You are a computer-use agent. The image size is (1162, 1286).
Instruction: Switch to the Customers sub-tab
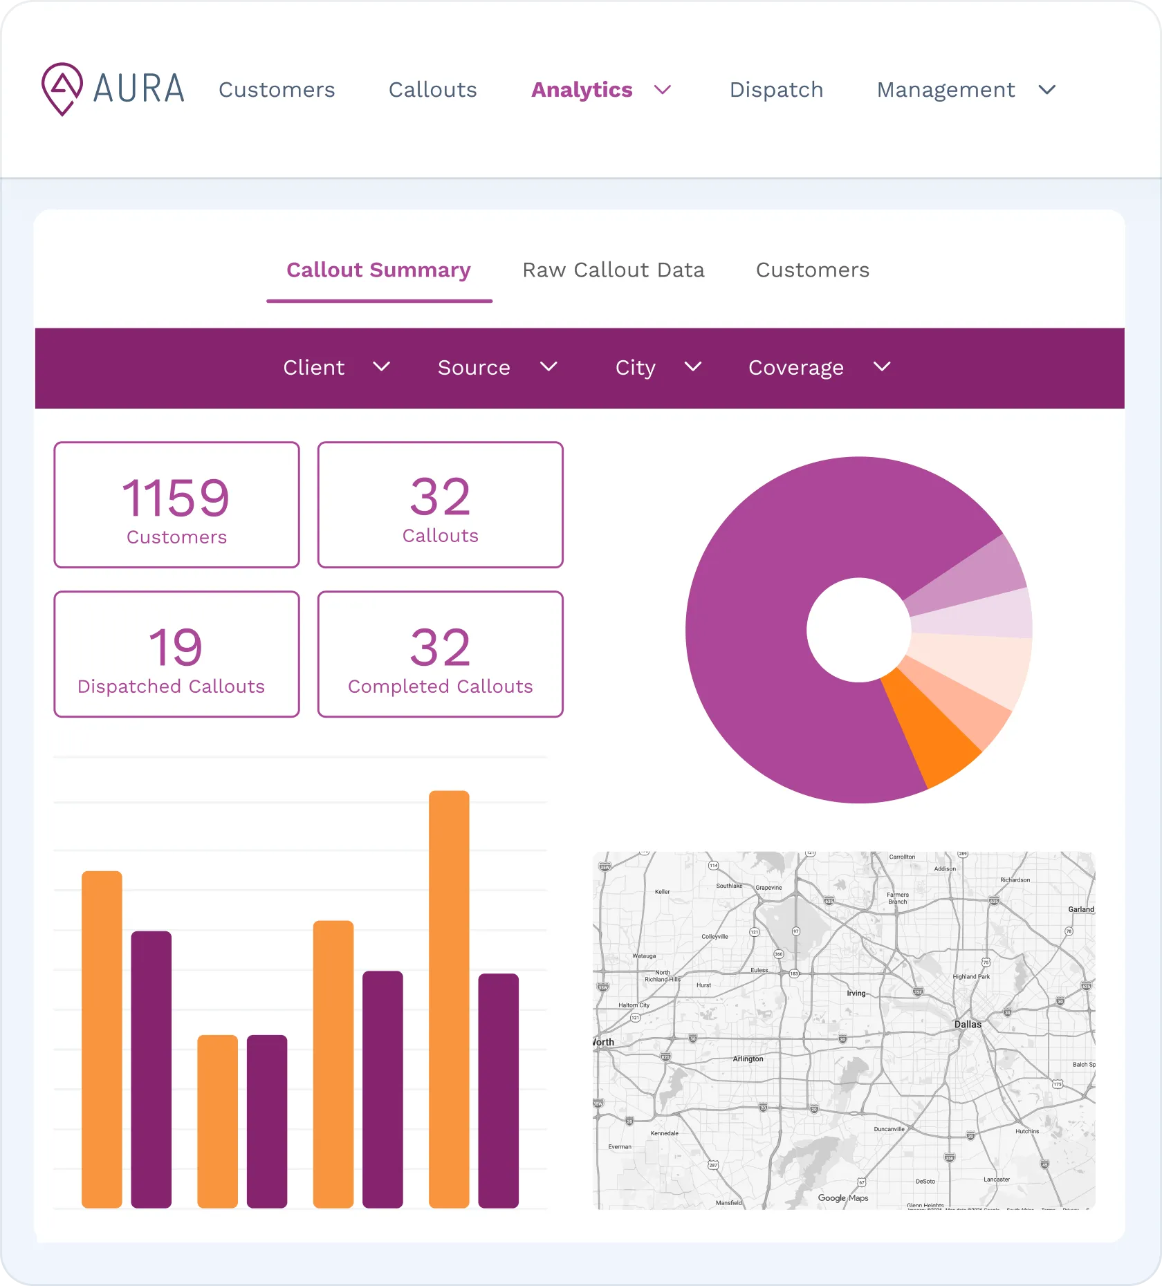pyautogui.click(x=813, y=270)
